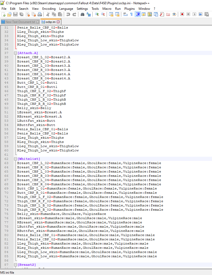Screen dimensions: 212x275
Task: Open the Encoding menu
Action: click(x=49, y=8)
